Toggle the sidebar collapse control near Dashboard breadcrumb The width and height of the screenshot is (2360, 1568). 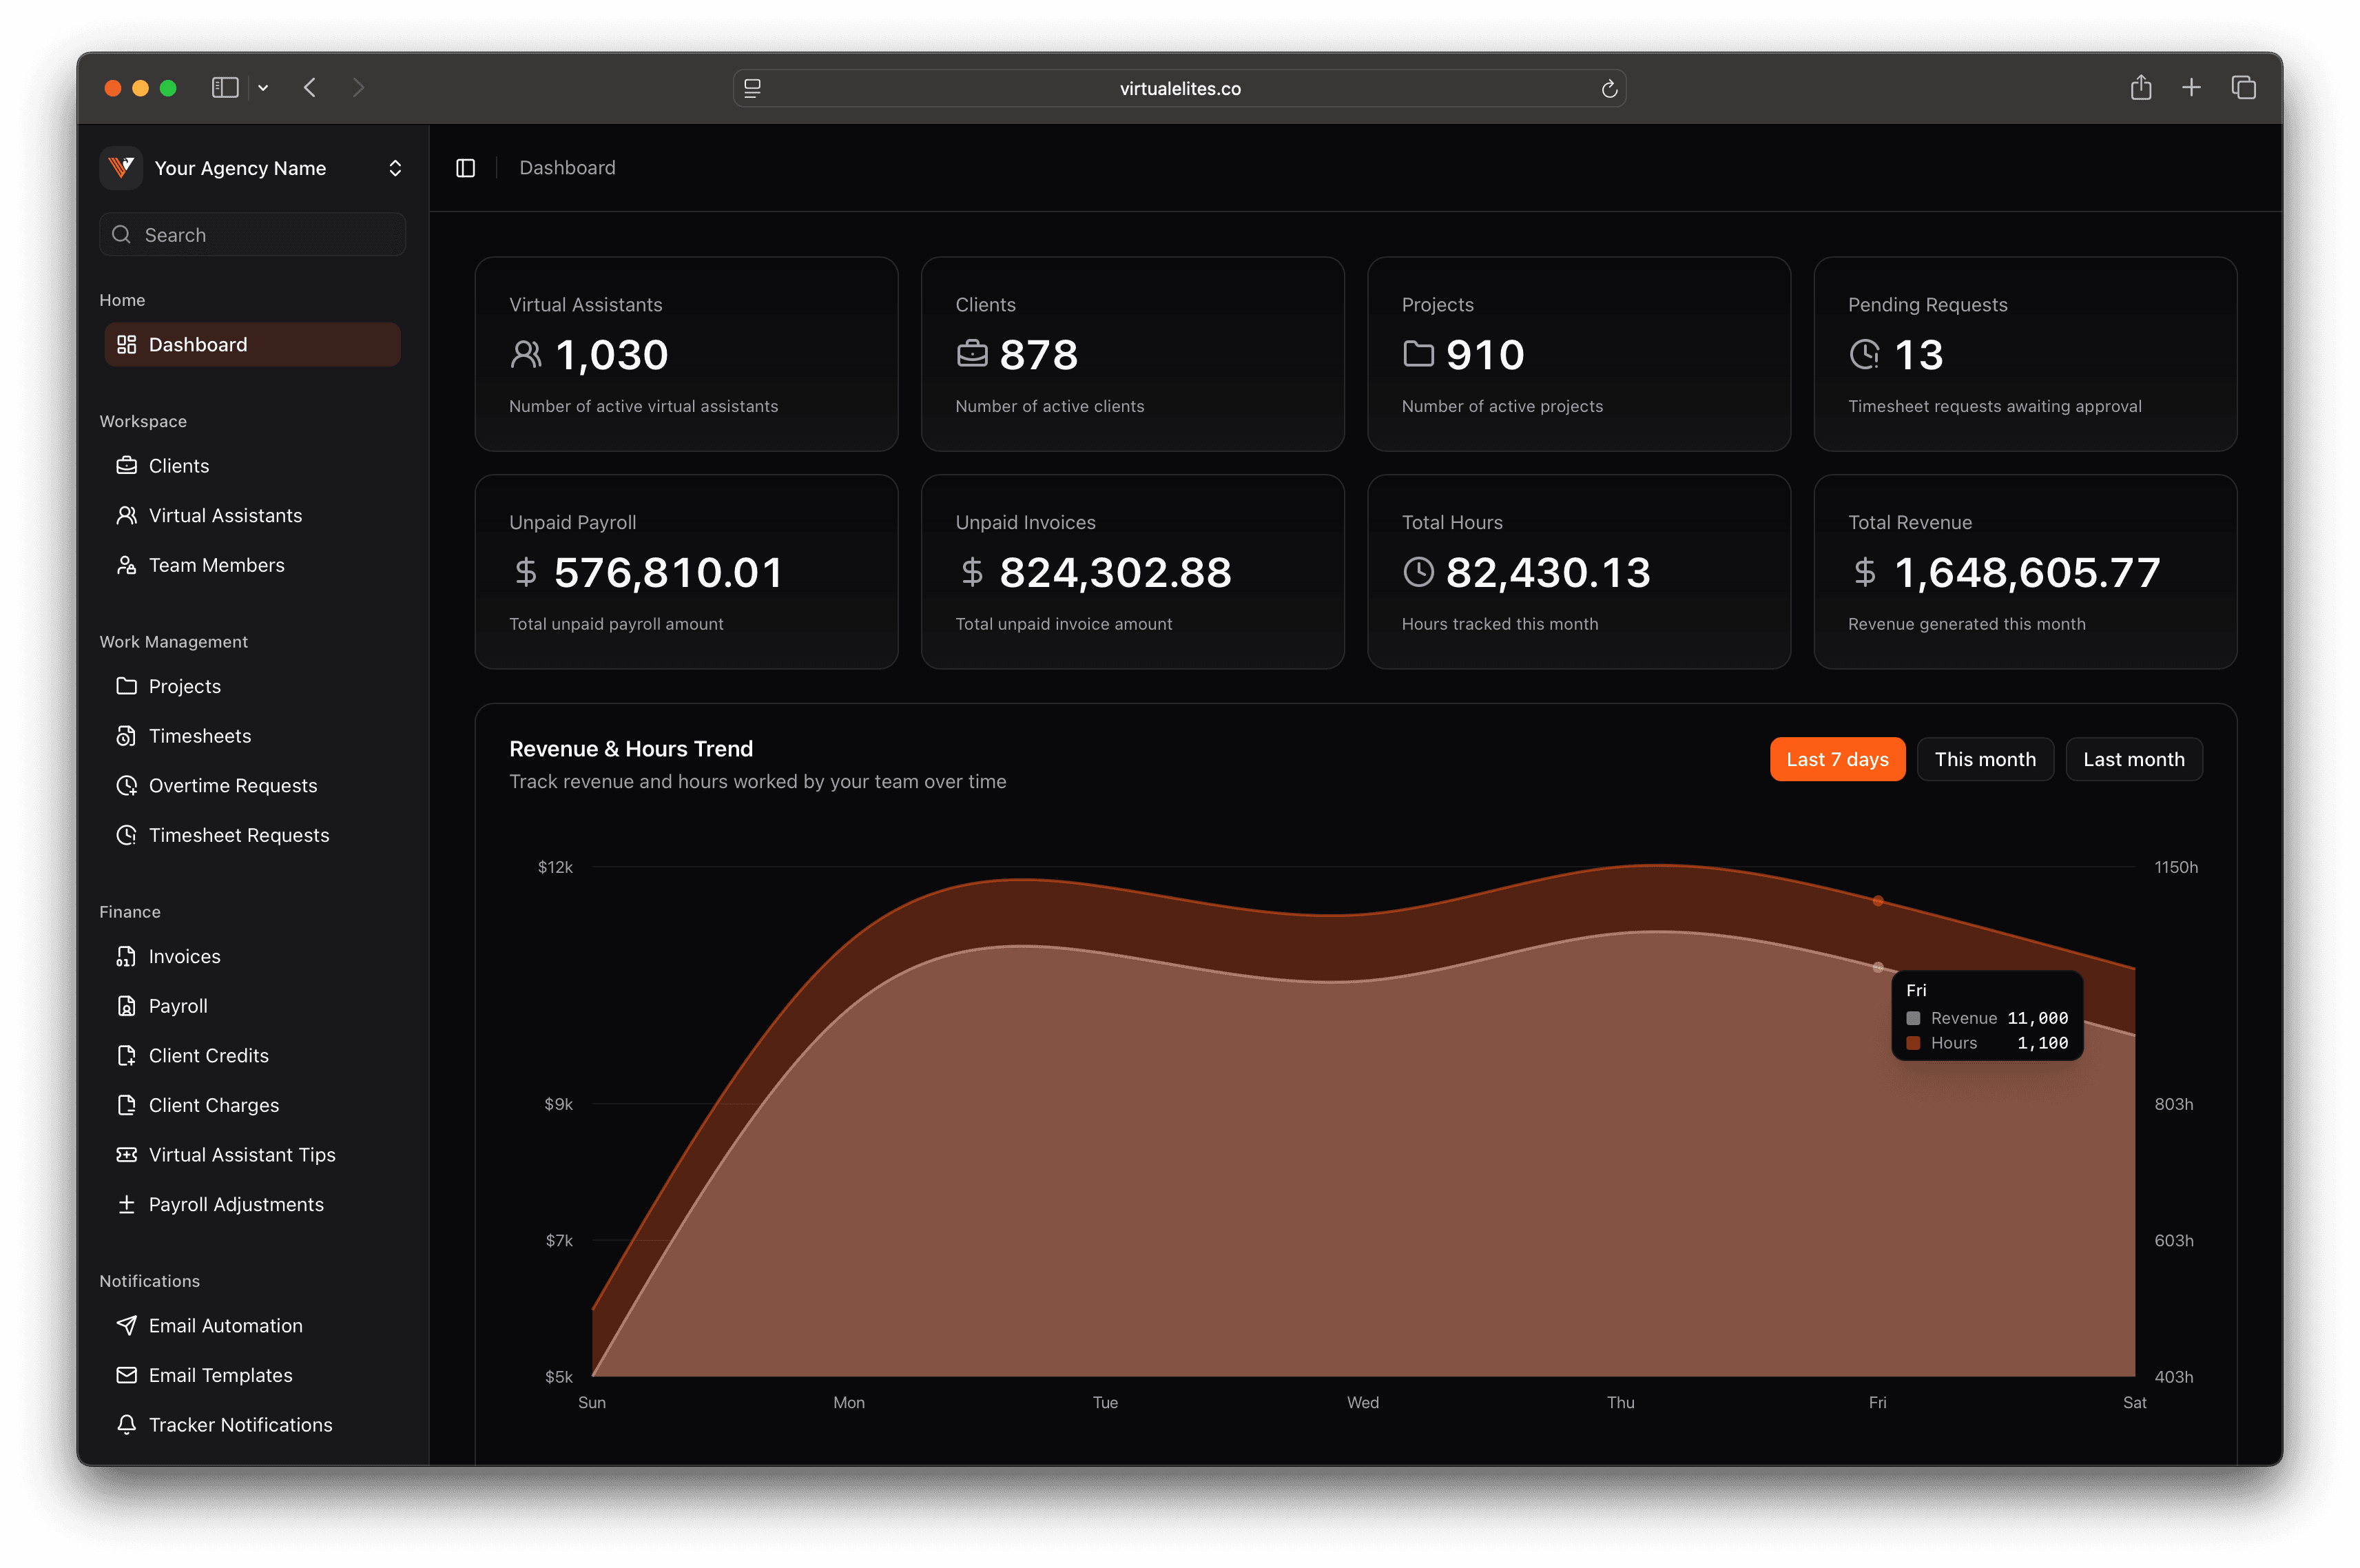[x=466, y=167]
